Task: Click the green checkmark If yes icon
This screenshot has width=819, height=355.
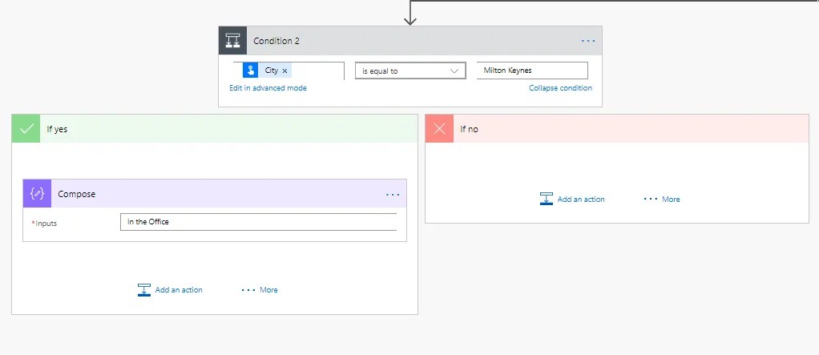Action: [x=26, y=129]
